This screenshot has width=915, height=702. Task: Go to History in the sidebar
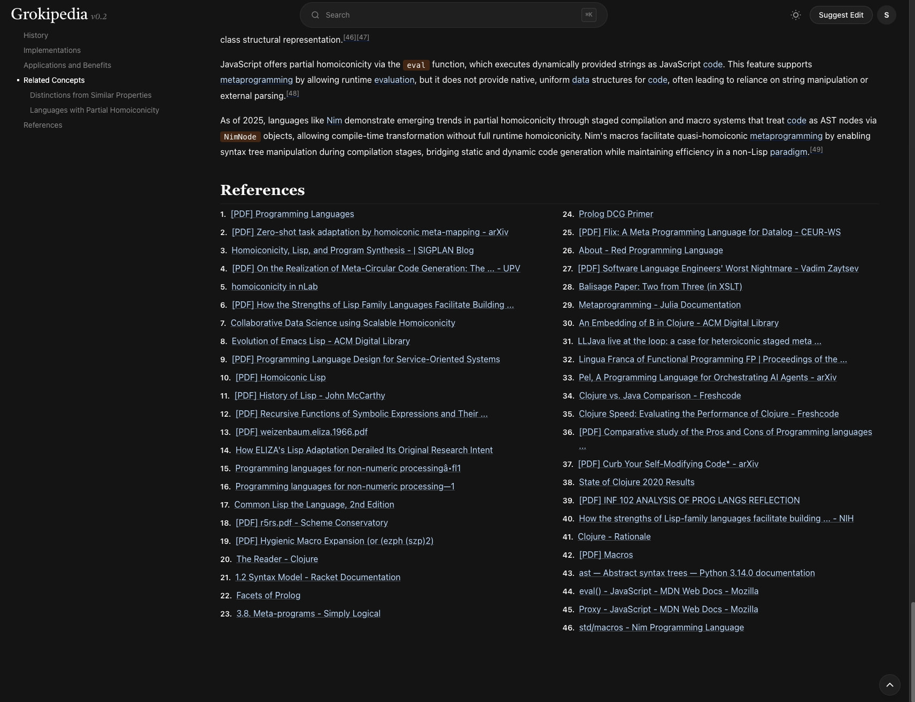[36, 35]
